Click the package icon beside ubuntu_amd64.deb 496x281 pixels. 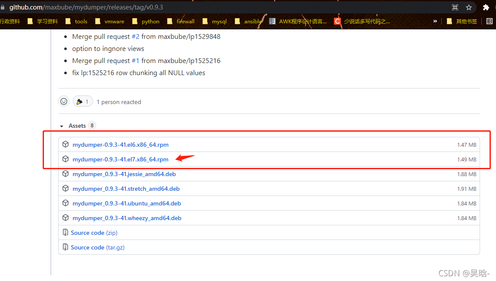coord(66,203)
